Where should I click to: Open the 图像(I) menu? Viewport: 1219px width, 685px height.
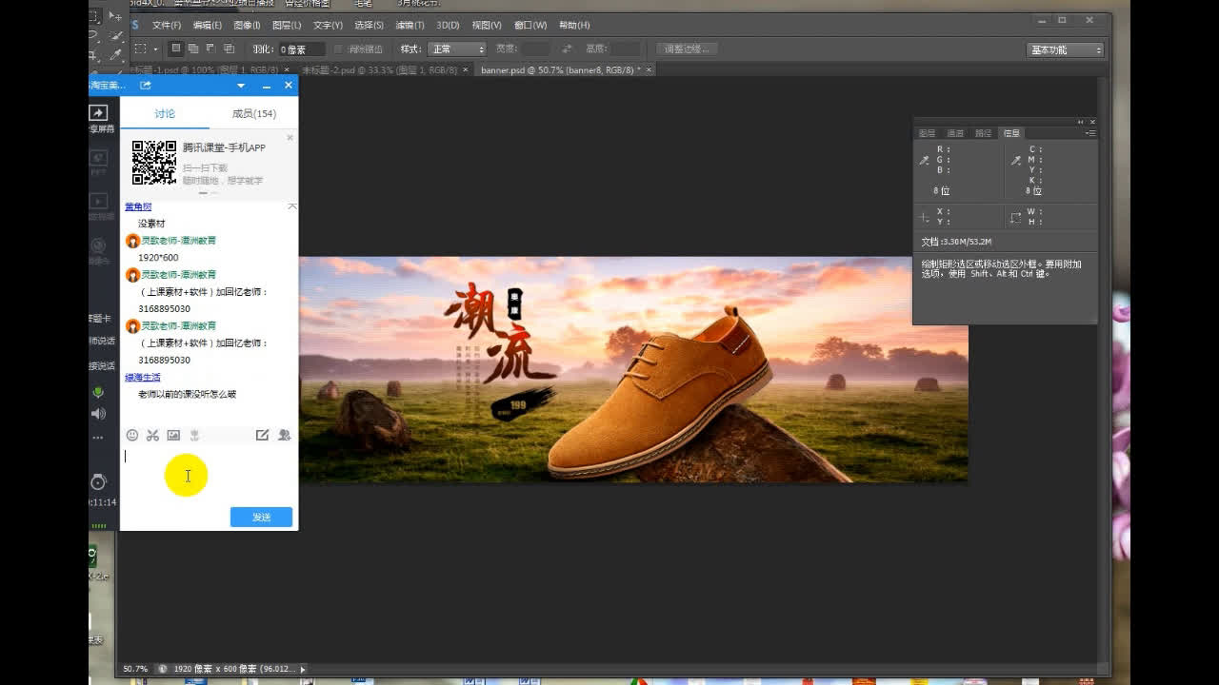coord(248,25)
